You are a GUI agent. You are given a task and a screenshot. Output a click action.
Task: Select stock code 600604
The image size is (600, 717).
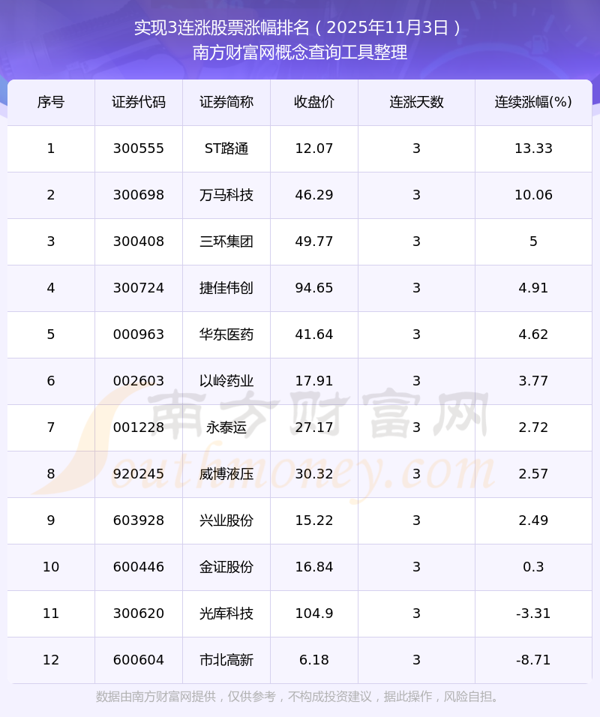tap(139, 660)
